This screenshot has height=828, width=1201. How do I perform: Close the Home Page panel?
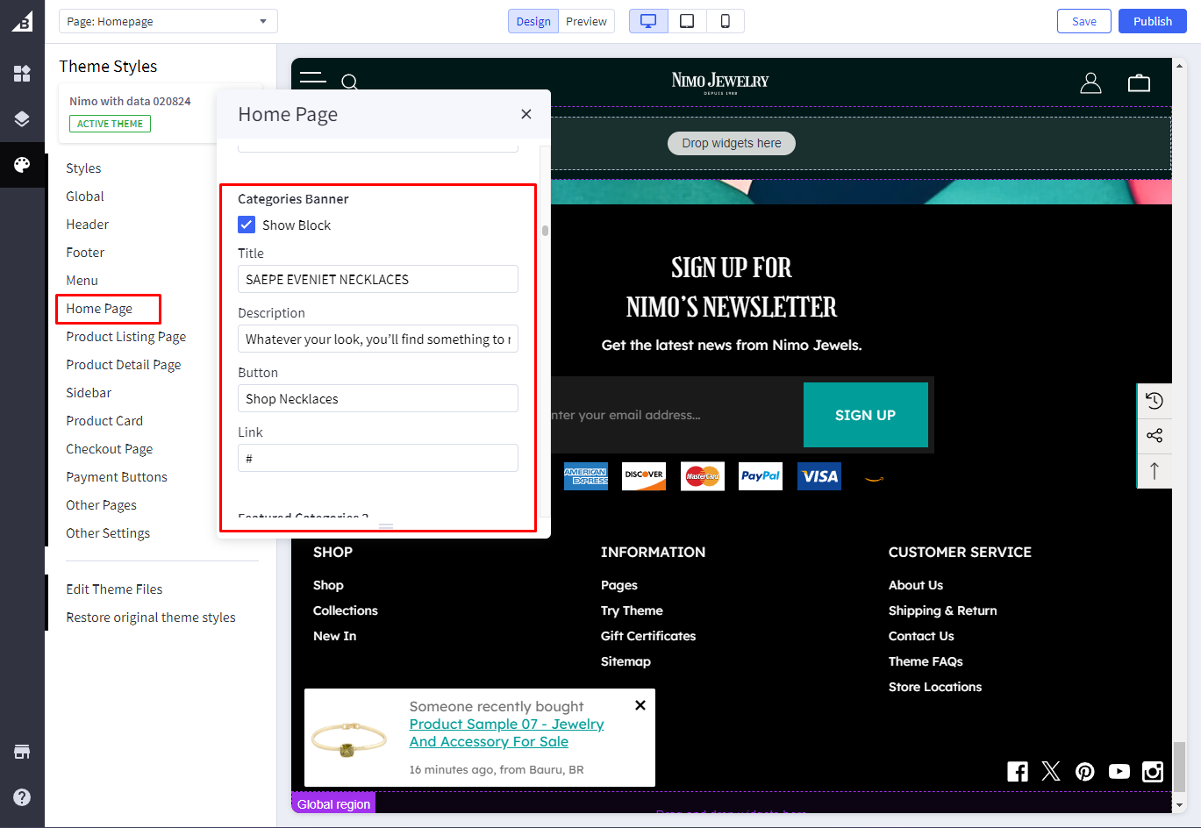pos(526,114)
